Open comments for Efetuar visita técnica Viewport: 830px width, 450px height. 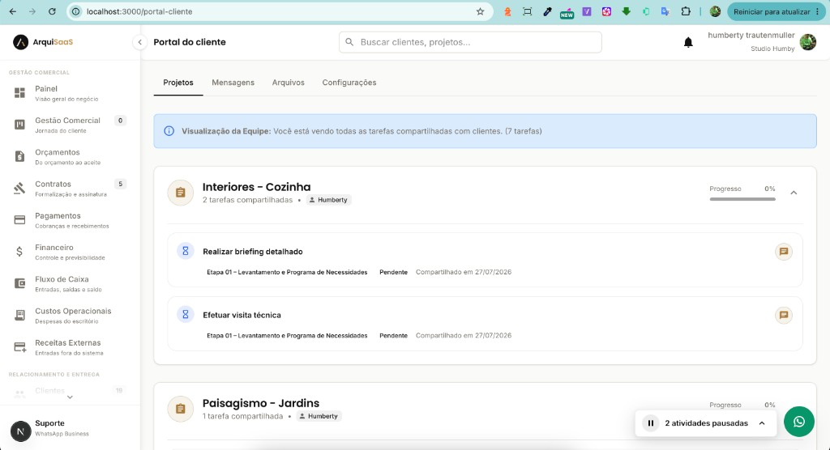click(x=784, y=315)
